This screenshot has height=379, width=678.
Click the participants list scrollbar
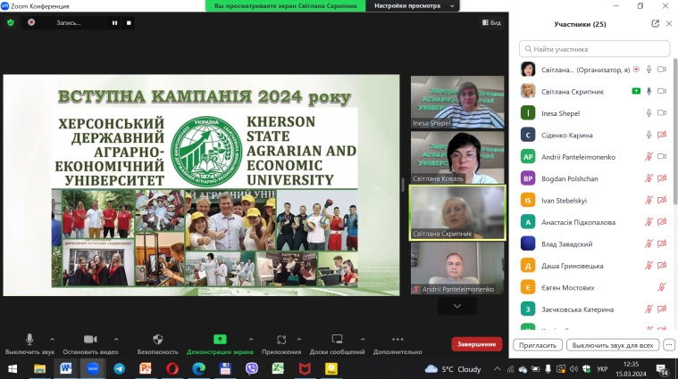click(675, 132)
